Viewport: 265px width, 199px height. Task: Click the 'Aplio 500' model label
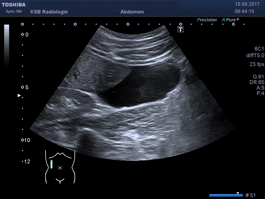coord(14,12)
